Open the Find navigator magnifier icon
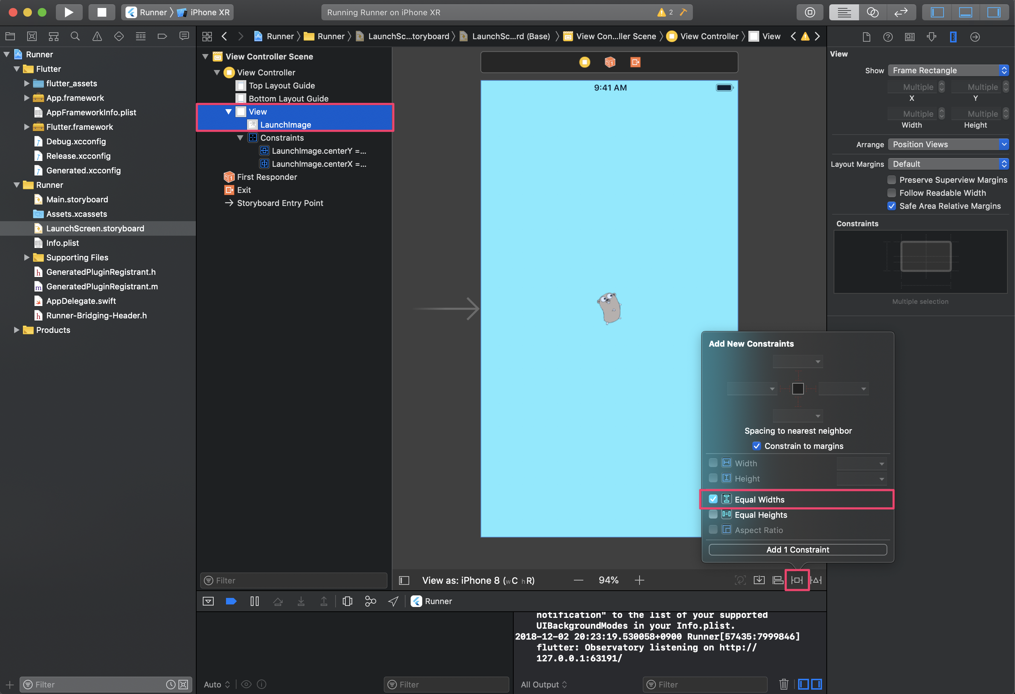1015x694 pixels. coord(75,36)
